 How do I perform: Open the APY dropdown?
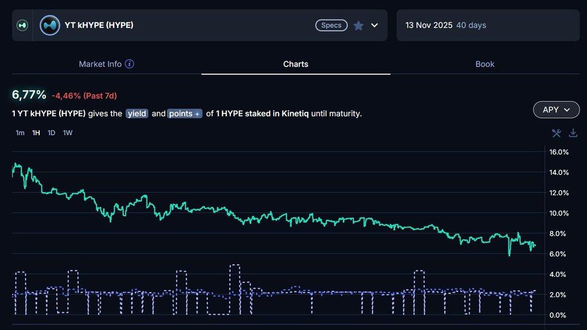(556, 110)
